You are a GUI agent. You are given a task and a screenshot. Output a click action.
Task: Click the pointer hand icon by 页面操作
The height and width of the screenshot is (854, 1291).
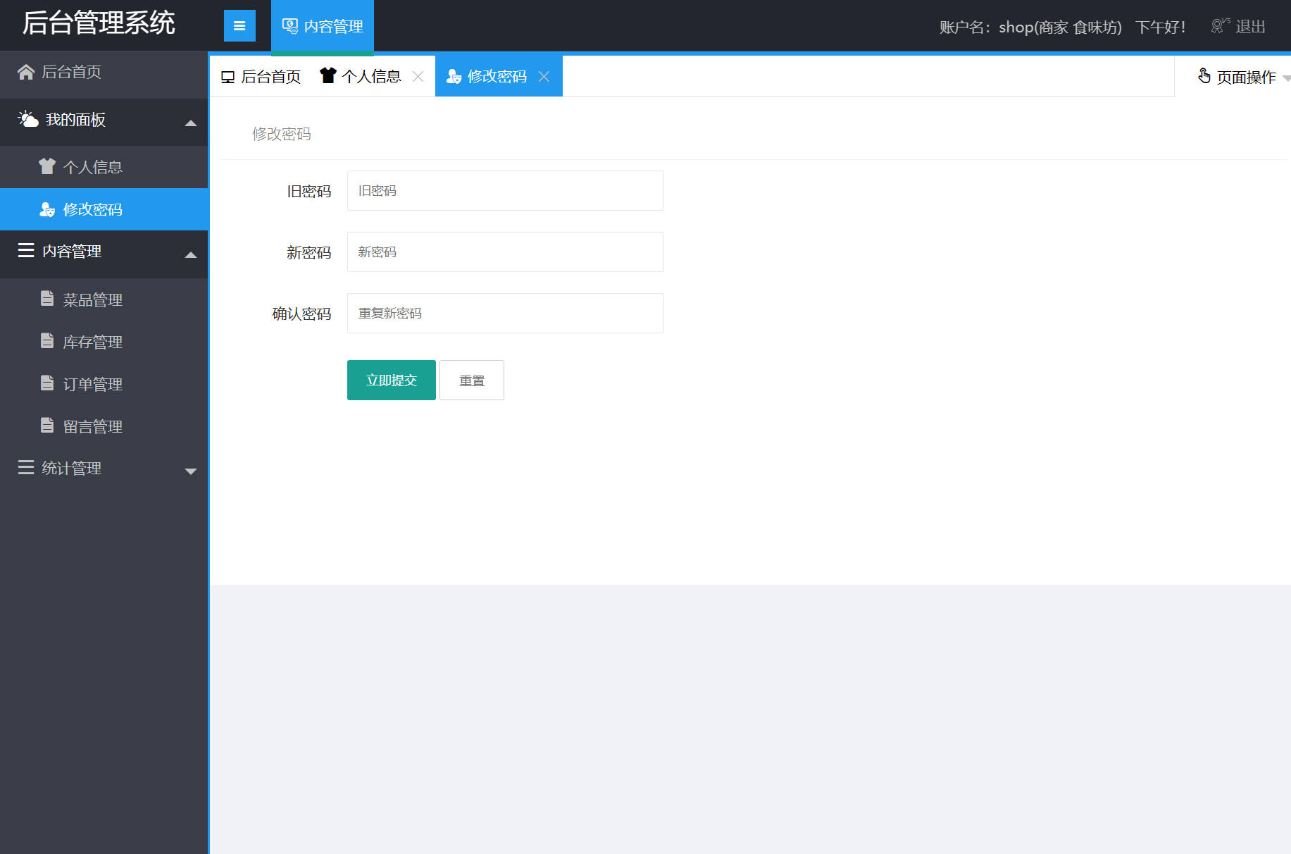[1204, 76]
